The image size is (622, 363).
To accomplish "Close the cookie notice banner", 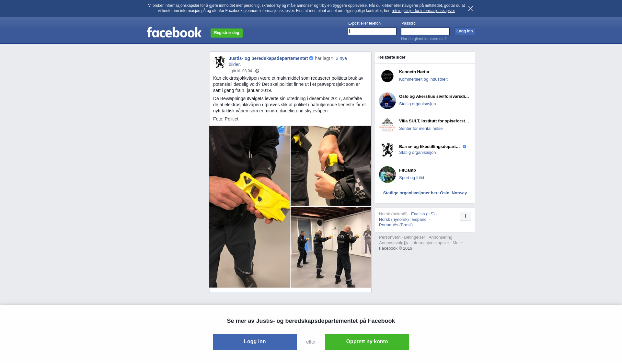I will tap(471, 8).
